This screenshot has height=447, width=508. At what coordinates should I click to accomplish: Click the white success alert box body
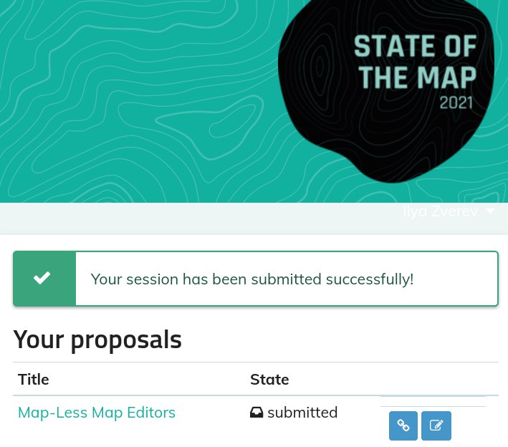click(287, 279)
